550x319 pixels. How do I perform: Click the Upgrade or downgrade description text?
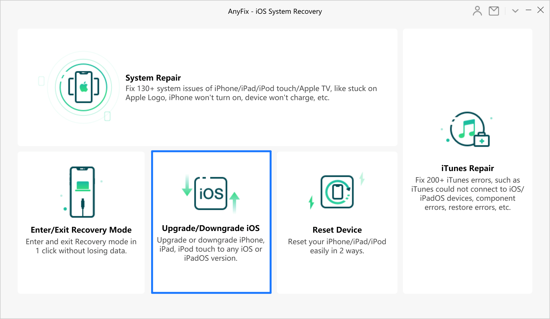211,249
